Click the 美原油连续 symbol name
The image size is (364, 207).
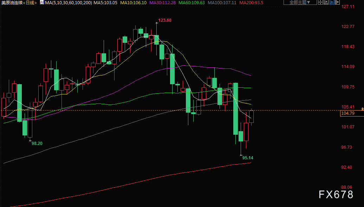[12, 3]
